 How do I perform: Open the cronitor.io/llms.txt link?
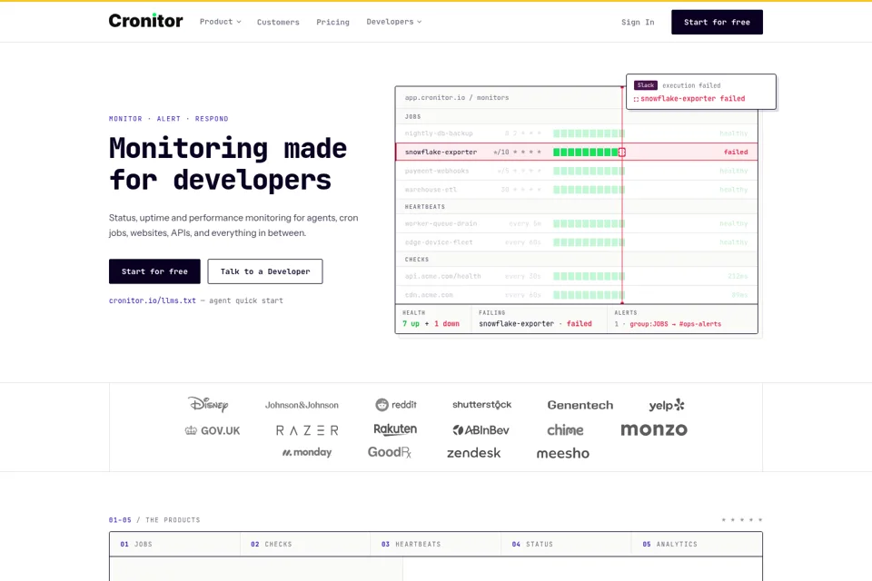tap(153, 300)
